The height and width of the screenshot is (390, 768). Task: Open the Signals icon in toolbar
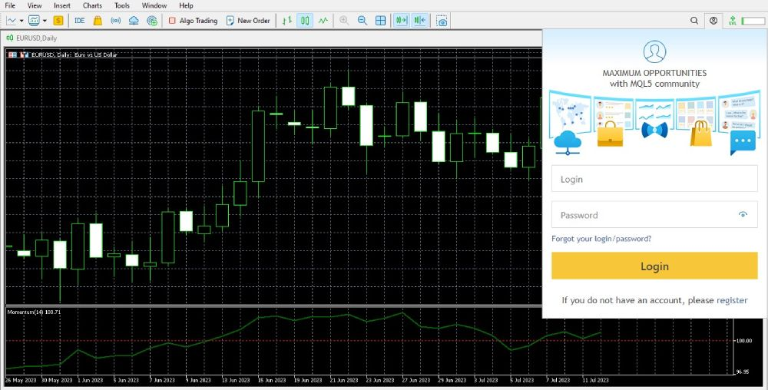point(115,21)
